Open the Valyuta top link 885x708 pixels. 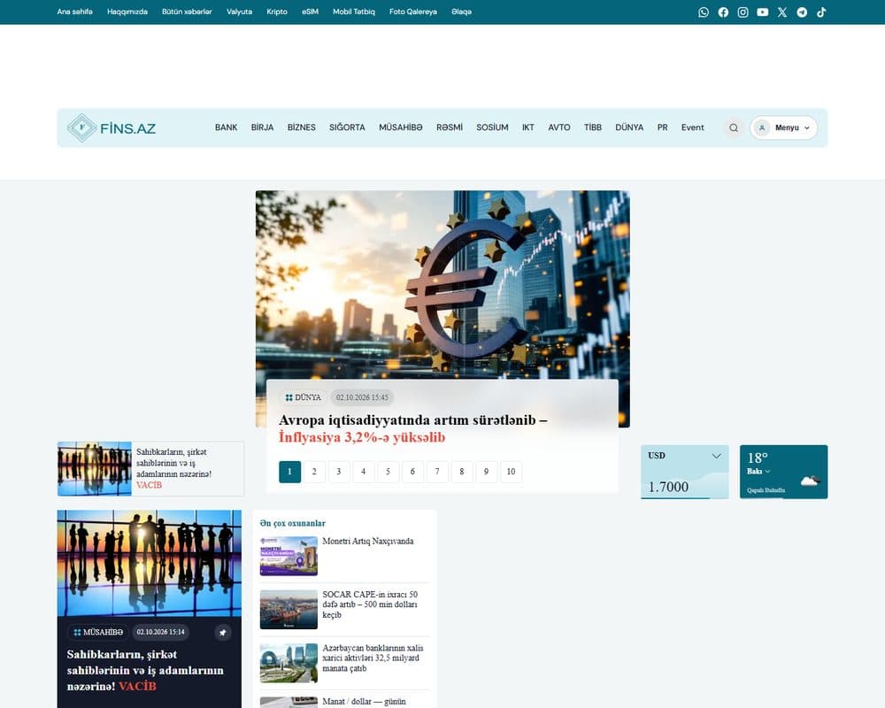239,12
